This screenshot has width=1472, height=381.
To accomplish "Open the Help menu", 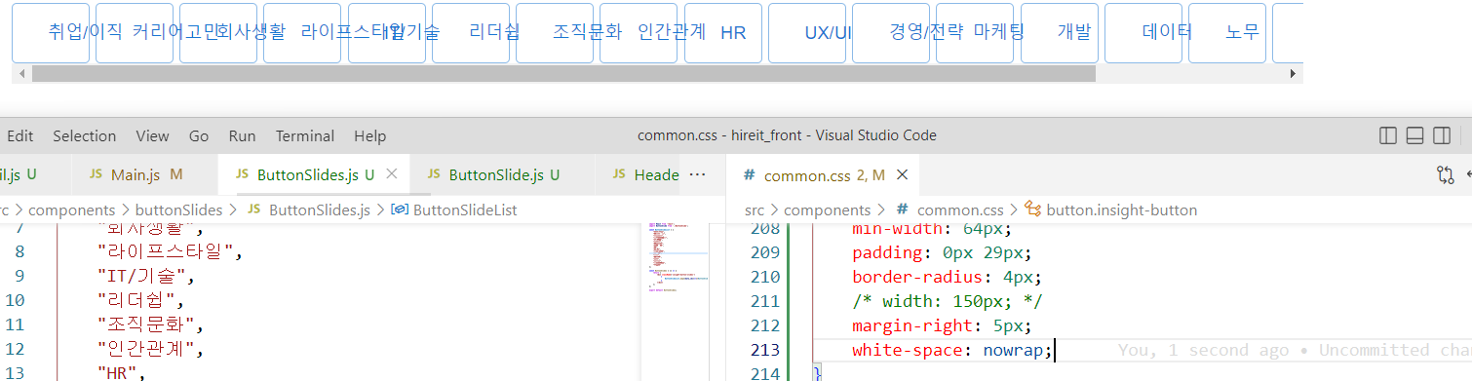I will pyautogui.click(x=370, y=135).
